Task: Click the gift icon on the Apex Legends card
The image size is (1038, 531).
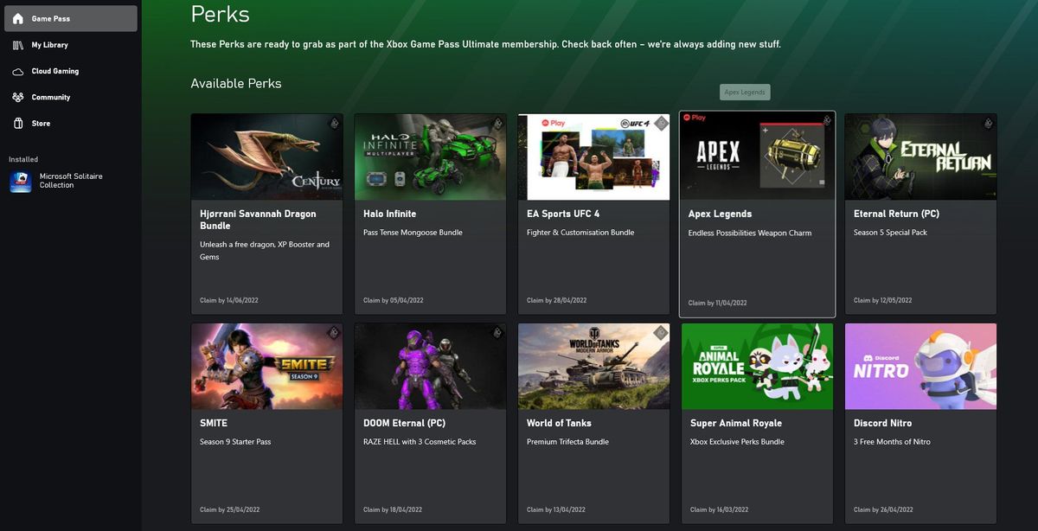Action: tap(823, 122)
